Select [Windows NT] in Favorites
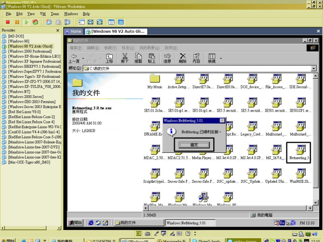 click(19, 92)
